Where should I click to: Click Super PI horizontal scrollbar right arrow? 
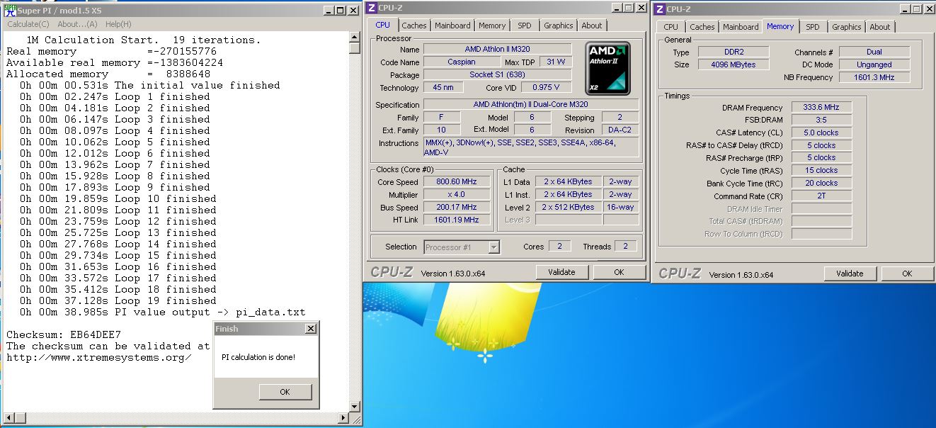click(344, 418)
